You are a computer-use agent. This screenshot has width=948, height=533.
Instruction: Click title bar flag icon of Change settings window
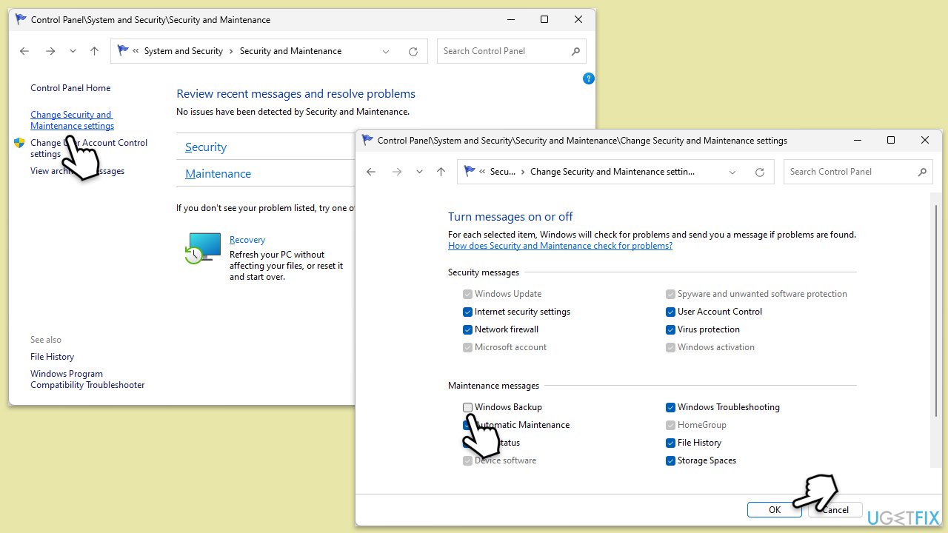point(367,140)
